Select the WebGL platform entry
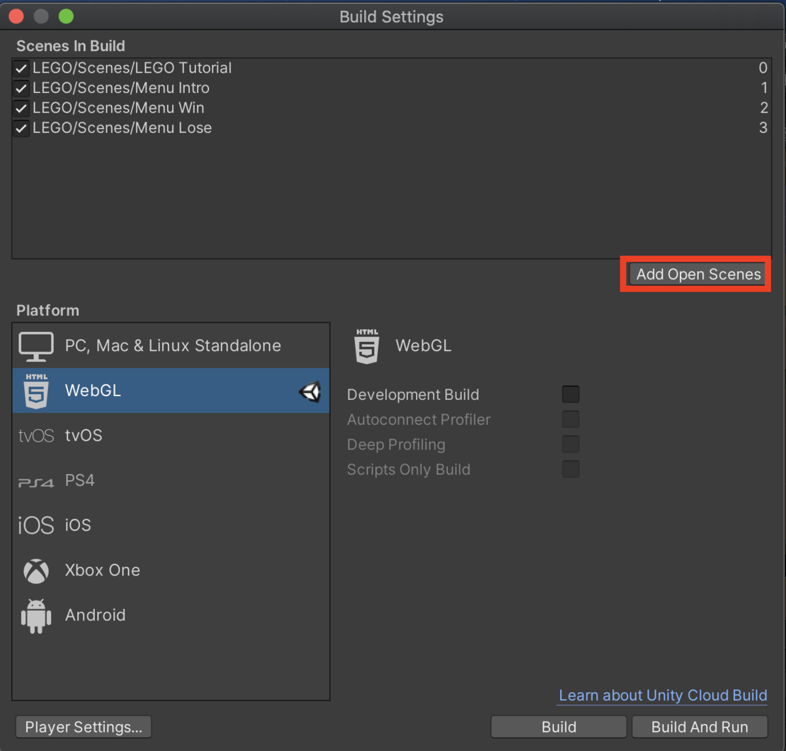This screenshot has height=751, width=786. point(171,391)
